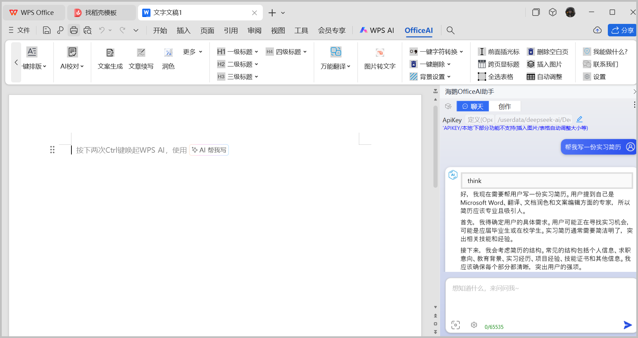Click the 文章续写 continue writing icon

[x=141, y=53]
